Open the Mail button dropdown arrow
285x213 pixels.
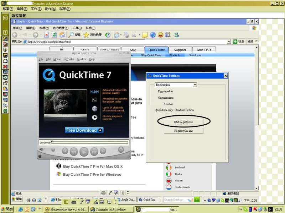121,35
